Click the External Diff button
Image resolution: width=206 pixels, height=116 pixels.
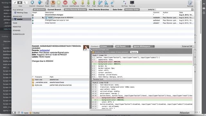pyautogui.click(x=187, y=46)
